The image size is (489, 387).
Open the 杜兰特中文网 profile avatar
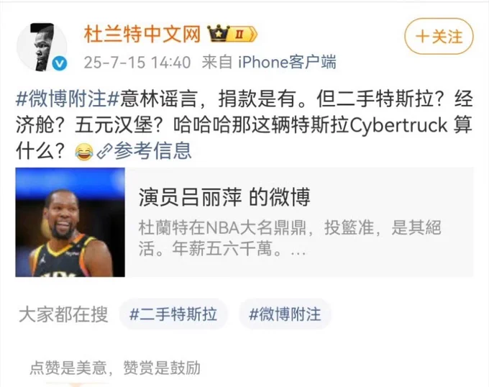(42, 47)
